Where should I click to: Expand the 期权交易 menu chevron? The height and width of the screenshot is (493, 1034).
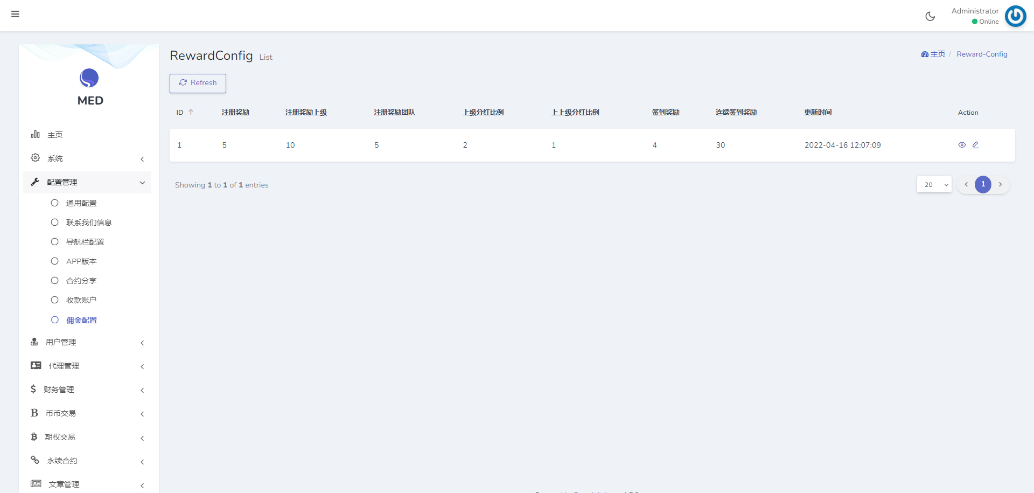pos(142,438)
